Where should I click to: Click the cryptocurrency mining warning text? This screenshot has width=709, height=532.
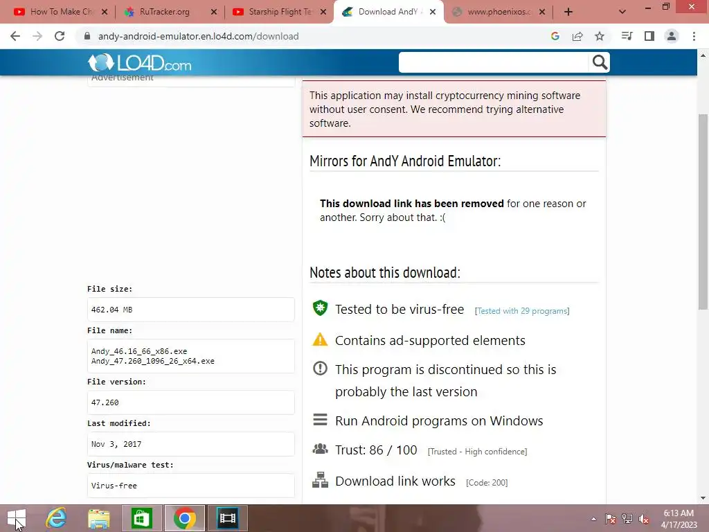point(445,109)
